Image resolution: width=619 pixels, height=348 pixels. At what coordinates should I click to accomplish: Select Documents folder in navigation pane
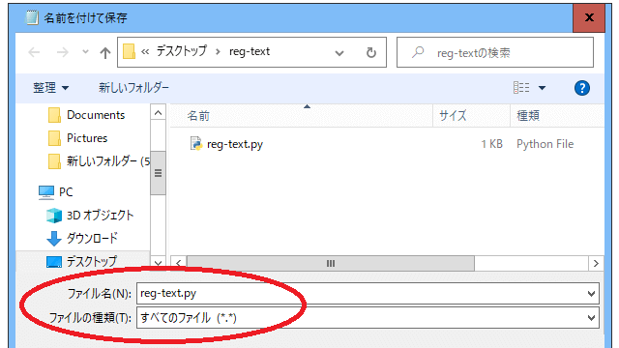point(96,115)
